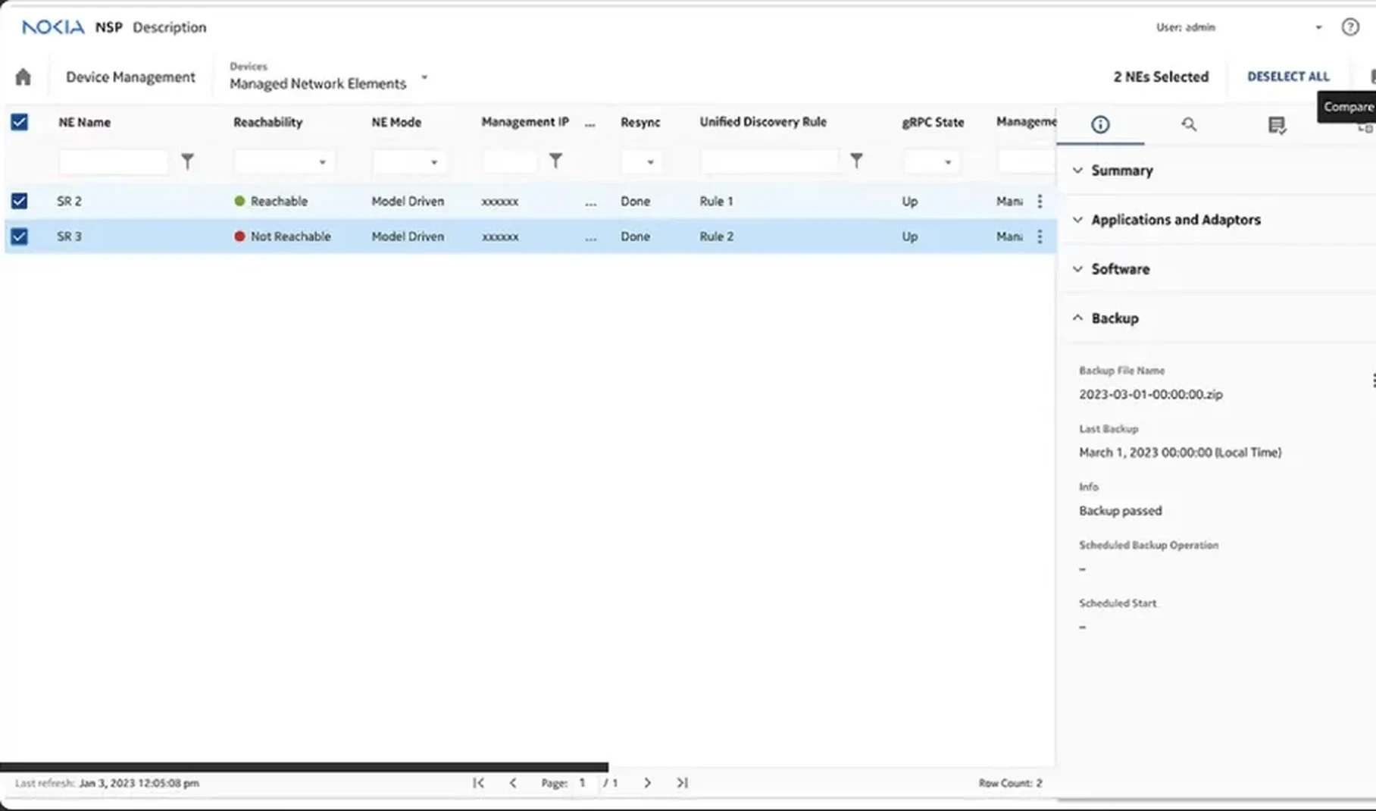The image size is (1376, 811).
Task: Click the Management IP filter field
Action: tap(509, 161)
